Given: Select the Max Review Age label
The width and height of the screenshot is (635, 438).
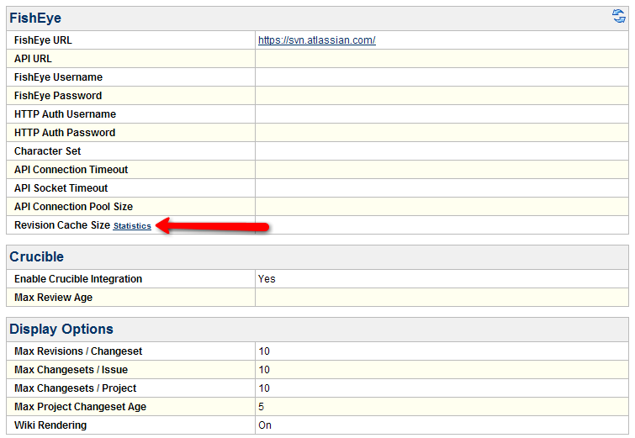Looking at the screenshot, I should point(53,298).
